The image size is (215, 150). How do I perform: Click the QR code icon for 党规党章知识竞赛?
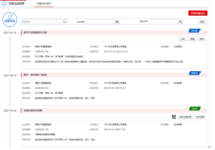174,117
